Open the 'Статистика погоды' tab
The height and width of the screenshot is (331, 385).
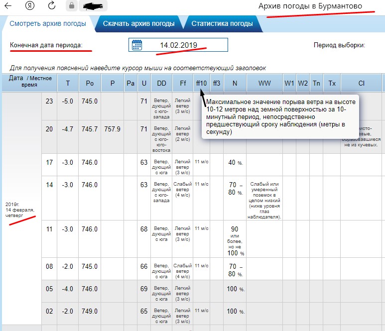(x=222, y=23)
